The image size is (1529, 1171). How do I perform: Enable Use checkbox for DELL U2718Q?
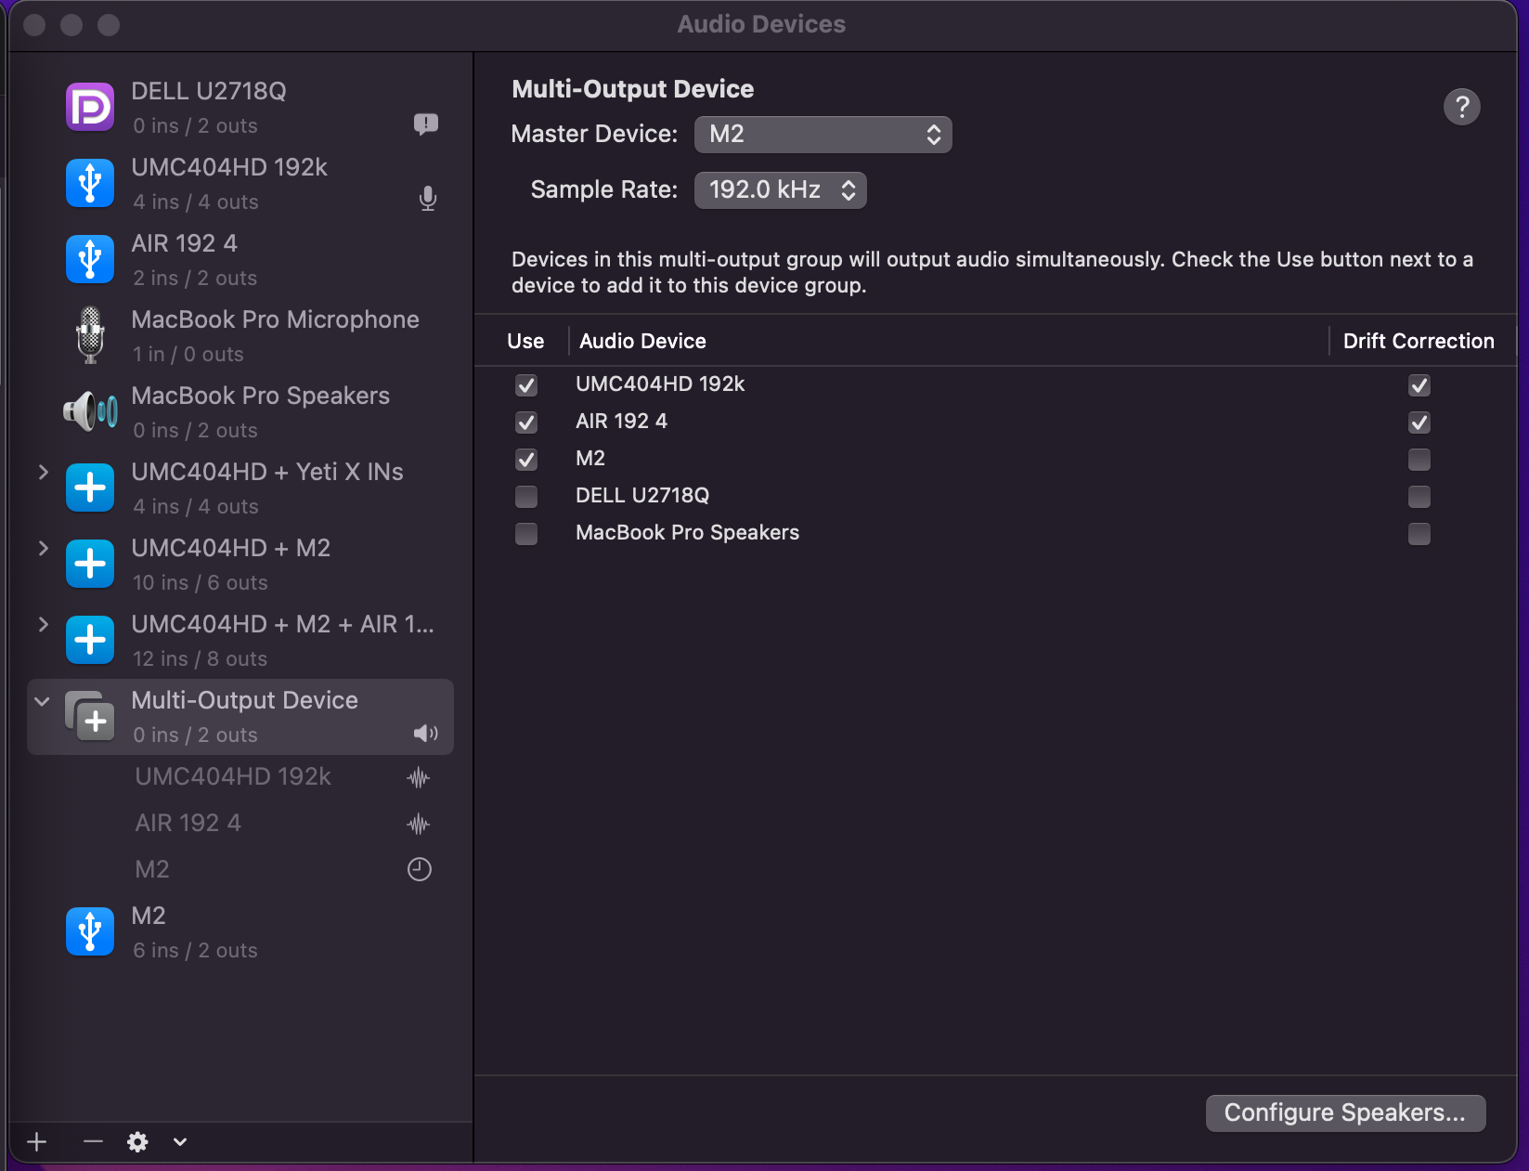click(x=526, y=497)
